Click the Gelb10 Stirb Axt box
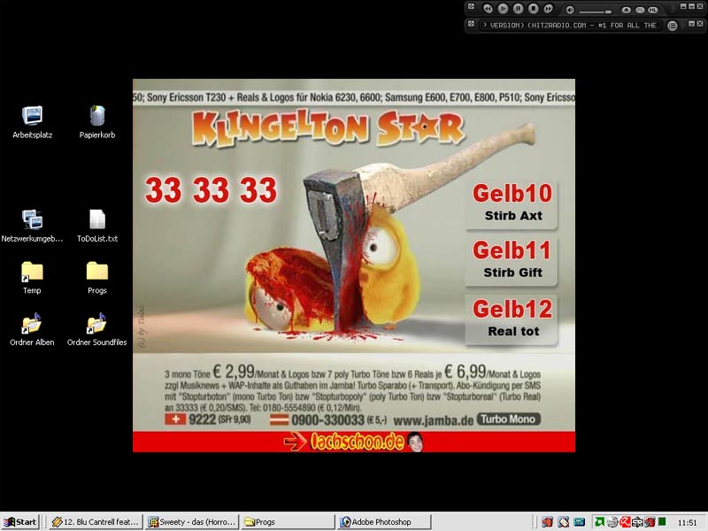This screenshot has height=531, width=708. coord(512,204)
